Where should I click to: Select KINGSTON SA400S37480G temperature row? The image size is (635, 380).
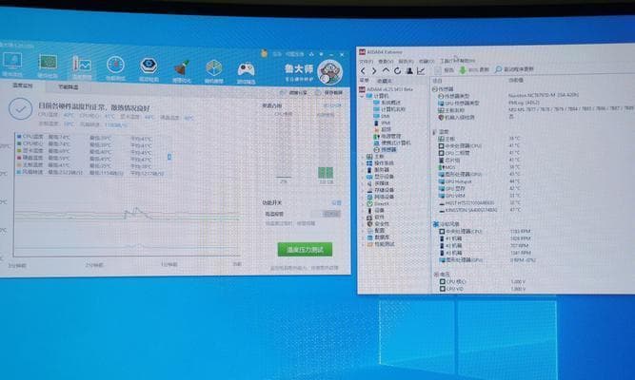tap(480, 210)
